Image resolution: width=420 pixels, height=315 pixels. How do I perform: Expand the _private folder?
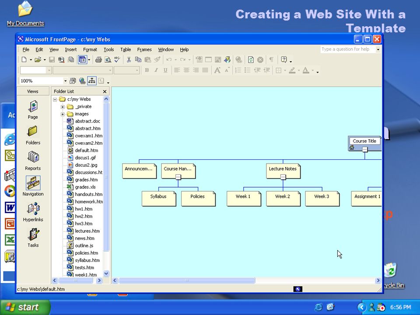point(63,107)
